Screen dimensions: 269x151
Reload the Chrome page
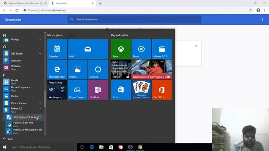(17, 10)
